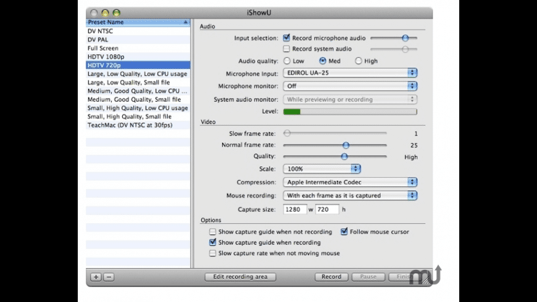This screenshot has height=302, width=537.
Task: Open Compression dropdown Apple Intermediate Codec
Action: point(350,182)
